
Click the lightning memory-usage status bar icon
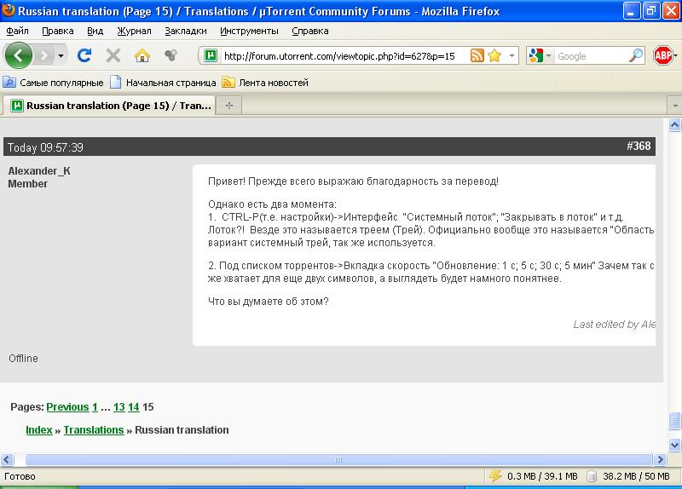point(495,476)
